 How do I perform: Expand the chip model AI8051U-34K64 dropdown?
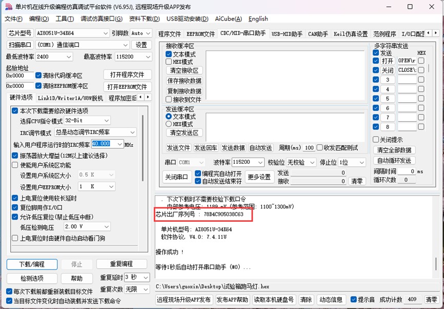(x=106, y=33)
